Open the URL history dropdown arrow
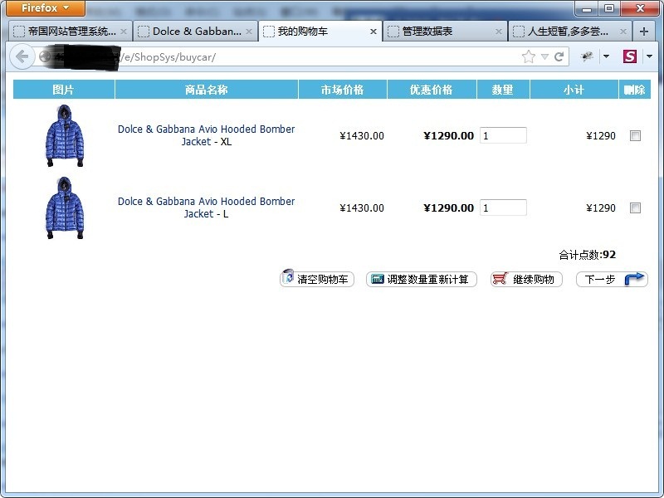 [x=544, y=56]
